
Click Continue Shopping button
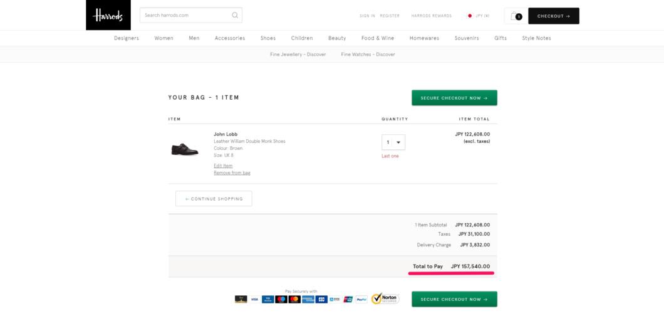click(x=214, y=199)
